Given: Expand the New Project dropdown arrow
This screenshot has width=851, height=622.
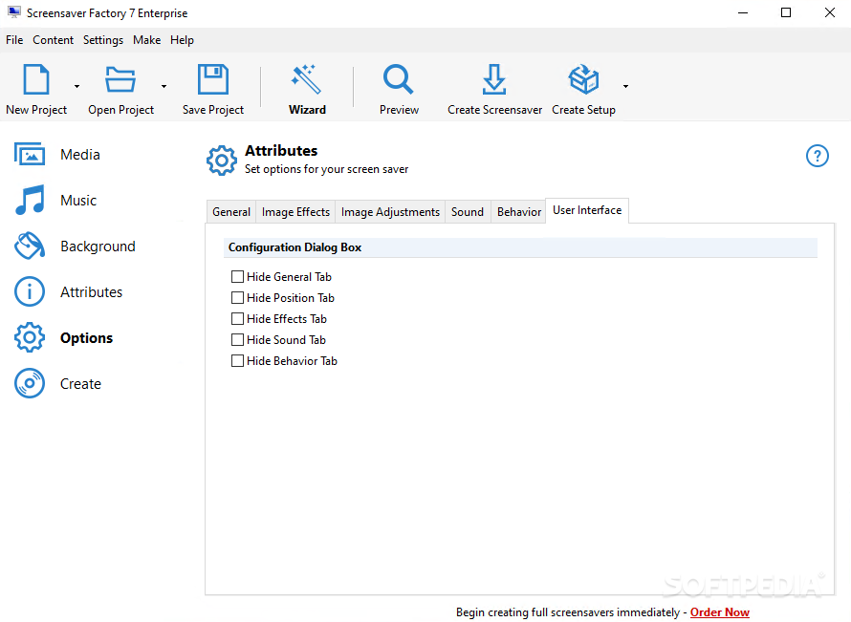Looking at the screenshot, I should click(76, 86).
